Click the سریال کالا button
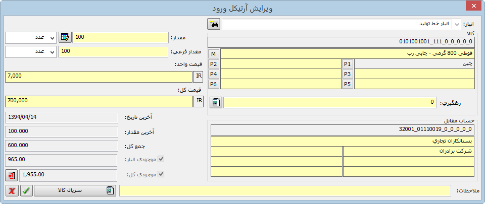 pos(75,190)
